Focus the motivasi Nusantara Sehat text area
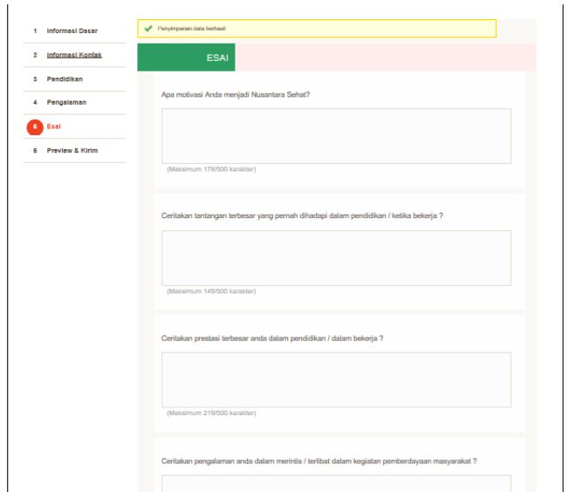 click(x=336, y=136)
